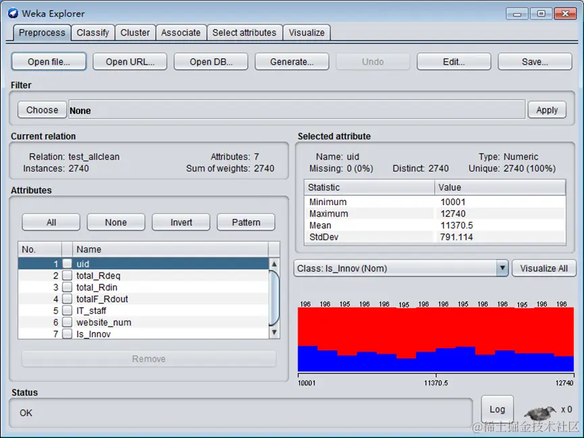Select all attributes with the All button
The height and width of the screenshot is (438, 584).
[51, 222]
